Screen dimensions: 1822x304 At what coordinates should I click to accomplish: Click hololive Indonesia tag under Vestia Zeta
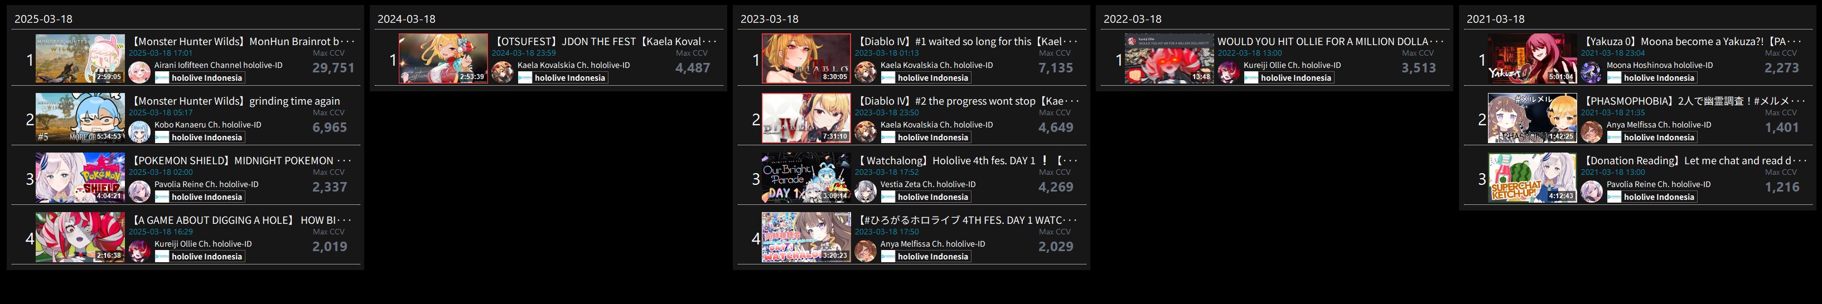click(926, 197)
